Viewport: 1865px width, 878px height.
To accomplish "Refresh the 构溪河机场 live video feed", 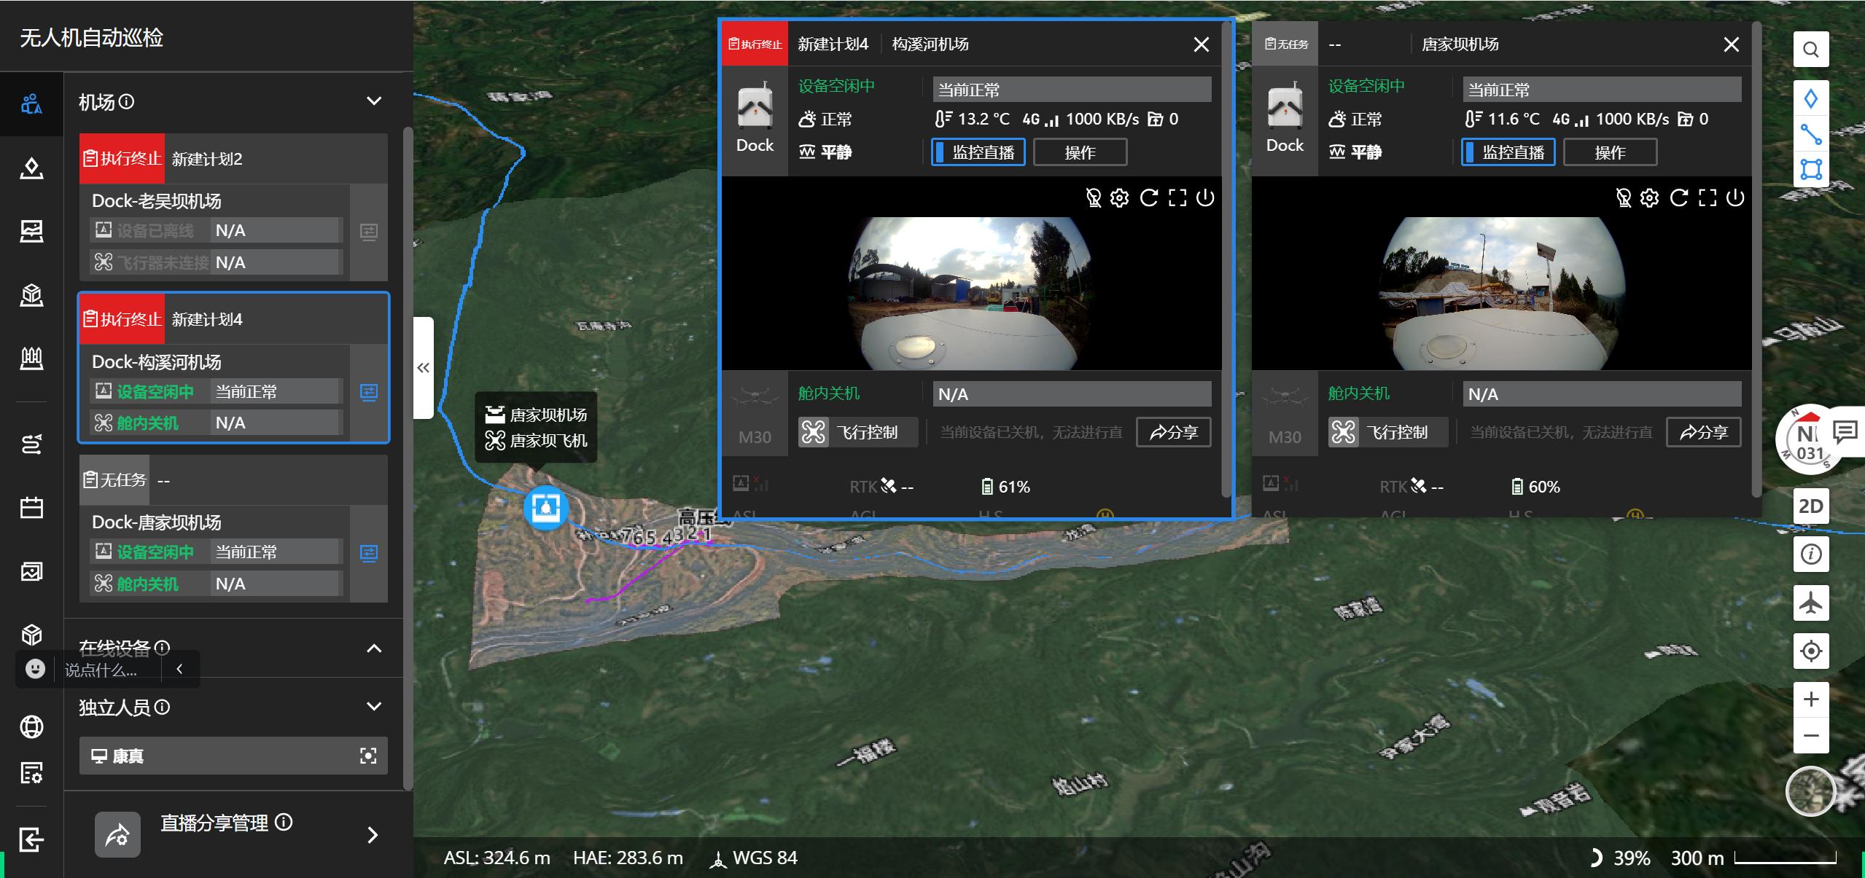I will coord(1148,198).
